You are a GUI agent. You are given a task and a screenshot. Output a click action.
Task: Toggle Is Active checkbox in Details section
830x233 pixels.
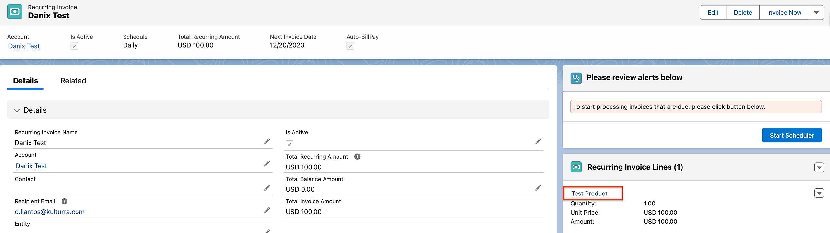[x=290, y=144]
